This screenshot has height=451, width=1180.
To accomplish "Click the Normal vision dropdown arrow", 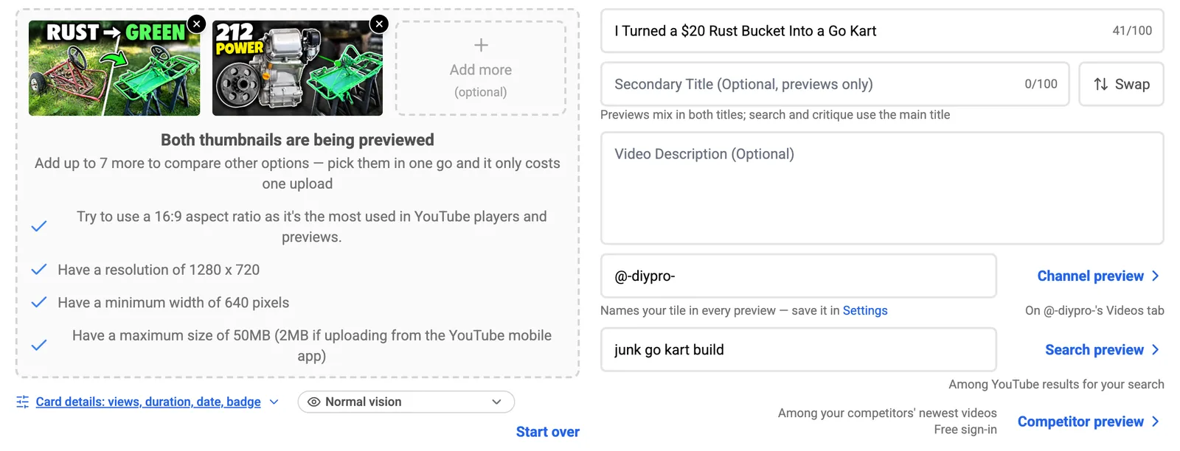I will pyautogui.click(x=496, y=402).
